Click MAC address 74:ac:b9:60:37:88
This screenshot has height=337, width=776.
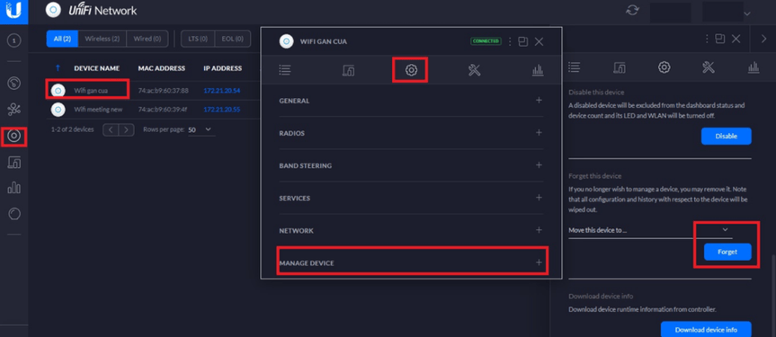pos(164,91)
